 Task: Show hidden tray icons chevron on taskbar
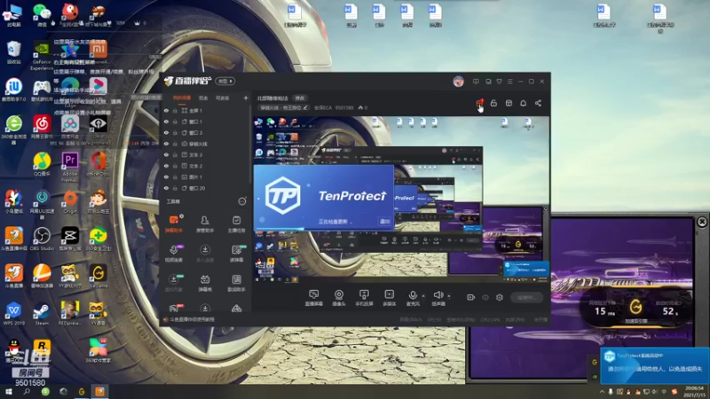(x=602, y=392)
